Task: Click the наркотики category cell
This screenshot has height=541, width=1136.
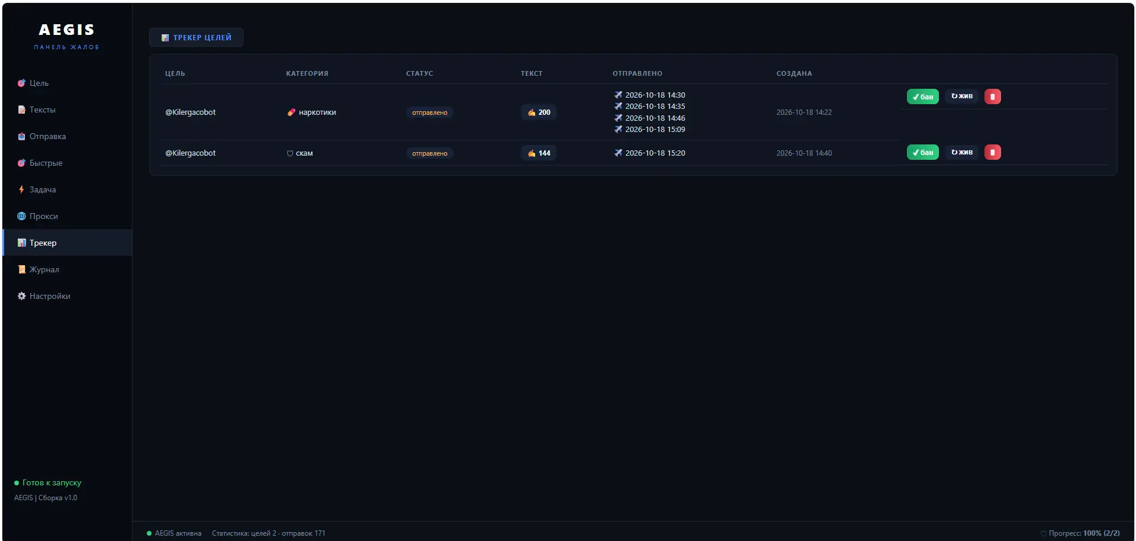Action: (311, 112)
